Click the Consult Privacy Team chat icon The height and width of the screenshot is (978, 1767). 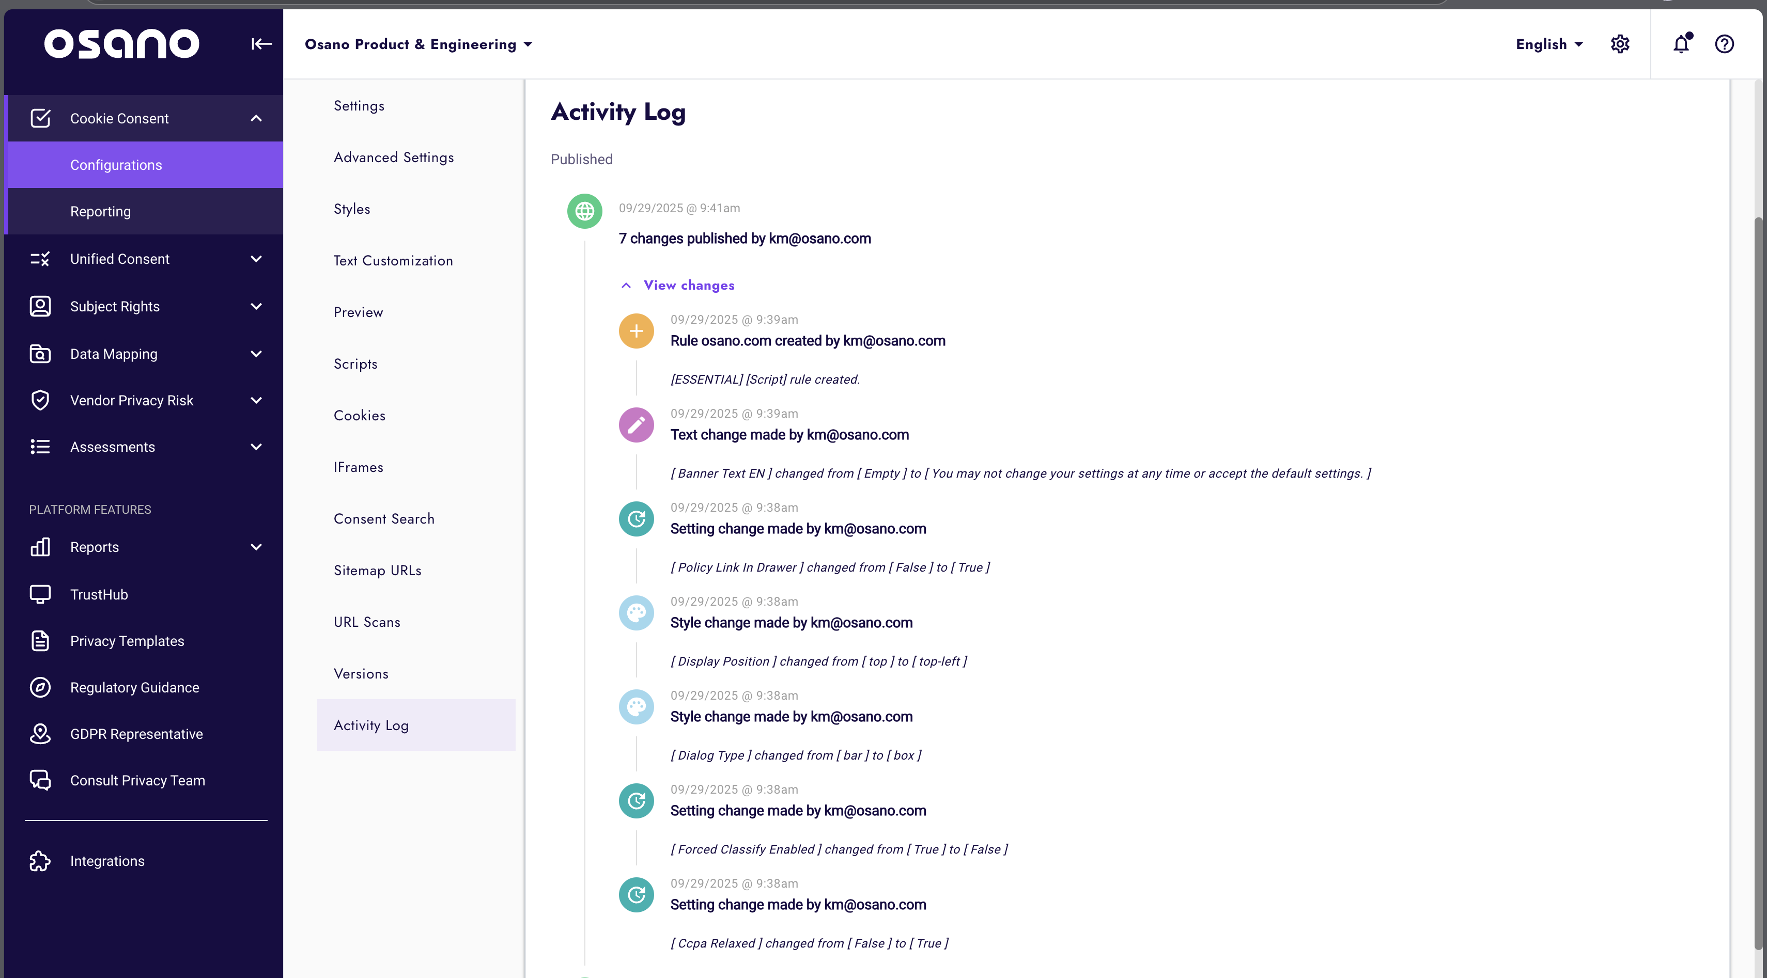pos(40,780)
